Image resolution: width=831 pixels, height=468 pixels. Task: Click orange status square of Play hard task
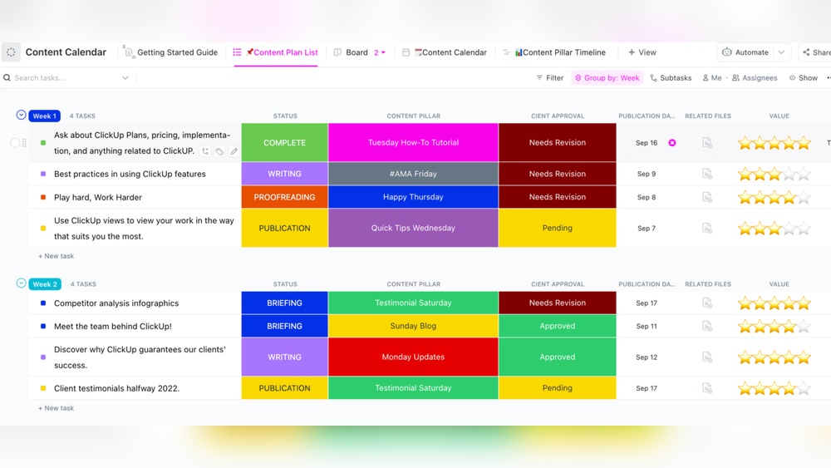43,197
